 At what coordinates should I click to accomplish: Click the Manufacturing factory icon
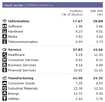5,78
